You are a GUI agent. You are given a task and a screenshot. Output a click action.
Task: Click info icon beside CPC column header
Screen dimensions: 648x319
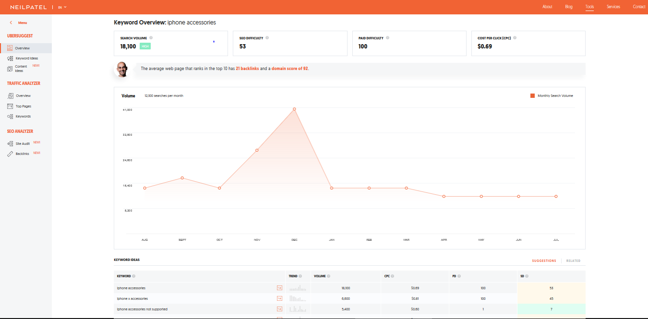[393, 276]
